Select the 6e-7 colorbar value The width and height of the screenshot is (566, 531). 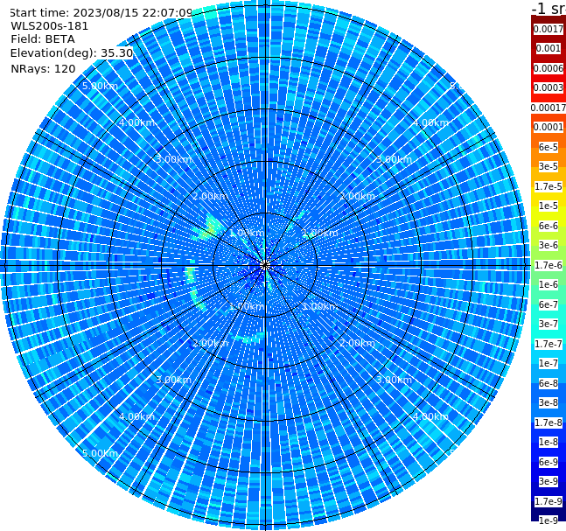(x=549, y=304)
